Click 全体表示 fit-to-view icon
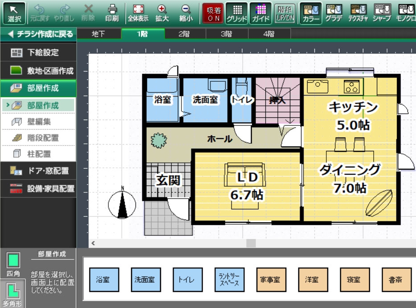 [x=138, y=13]
